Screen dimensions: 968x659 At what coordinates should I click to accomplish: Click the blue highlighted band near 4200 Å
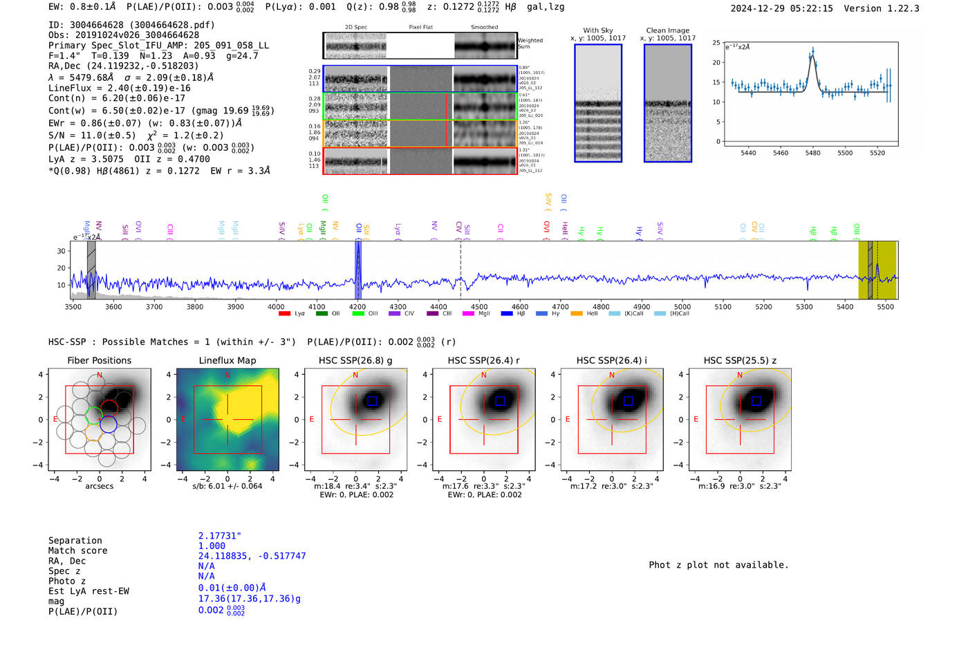tap(358, 270)
